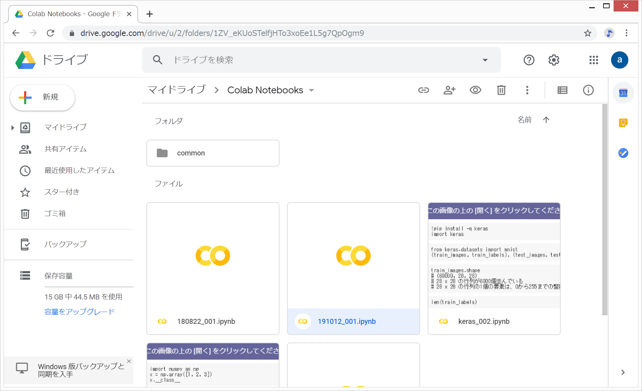Viewport: 642px width, 391px height.
Task: Click the get shareable link icon
Action: [x=423, y=90]
